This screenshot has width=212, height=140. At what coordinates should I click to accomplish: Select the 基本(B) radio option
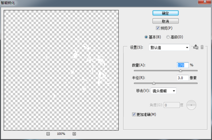click(x=146, y=37)
